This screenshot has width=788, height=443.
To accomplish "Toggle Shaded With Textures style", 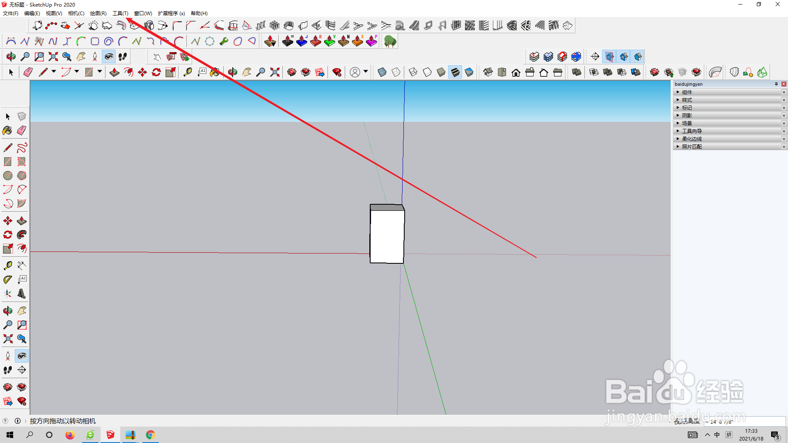I will (455, 73).
